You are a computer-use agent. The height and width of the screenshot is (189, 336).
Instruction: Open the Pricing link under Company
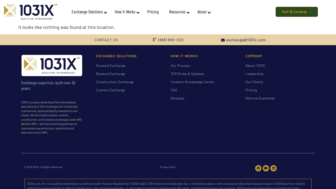tap(251, 90)
